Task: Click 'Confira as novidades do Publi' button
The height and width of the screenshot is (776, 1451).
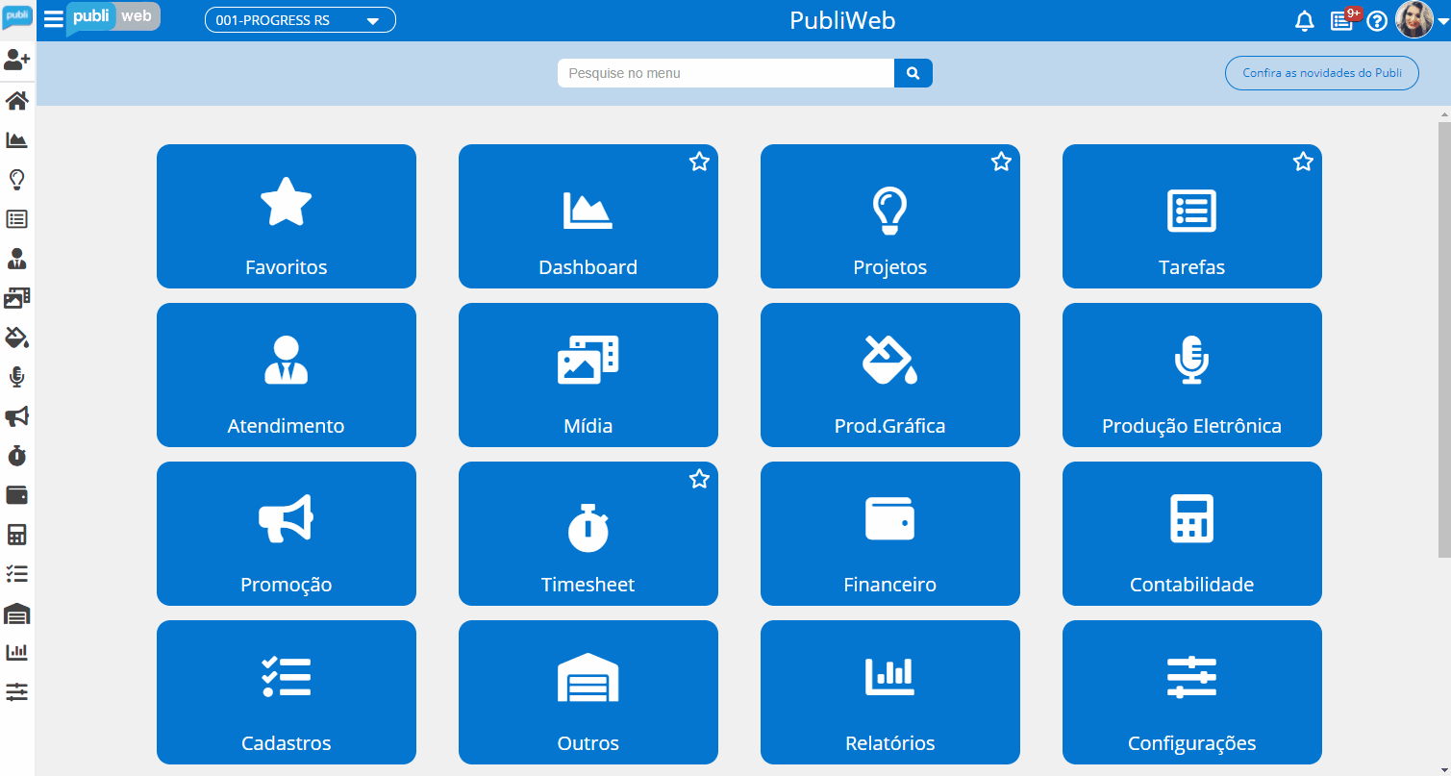Action: click(1321, 73)
